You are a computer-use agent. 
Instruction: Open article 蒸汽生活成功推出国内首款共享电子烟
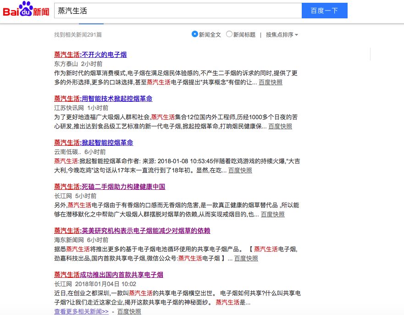109,275
